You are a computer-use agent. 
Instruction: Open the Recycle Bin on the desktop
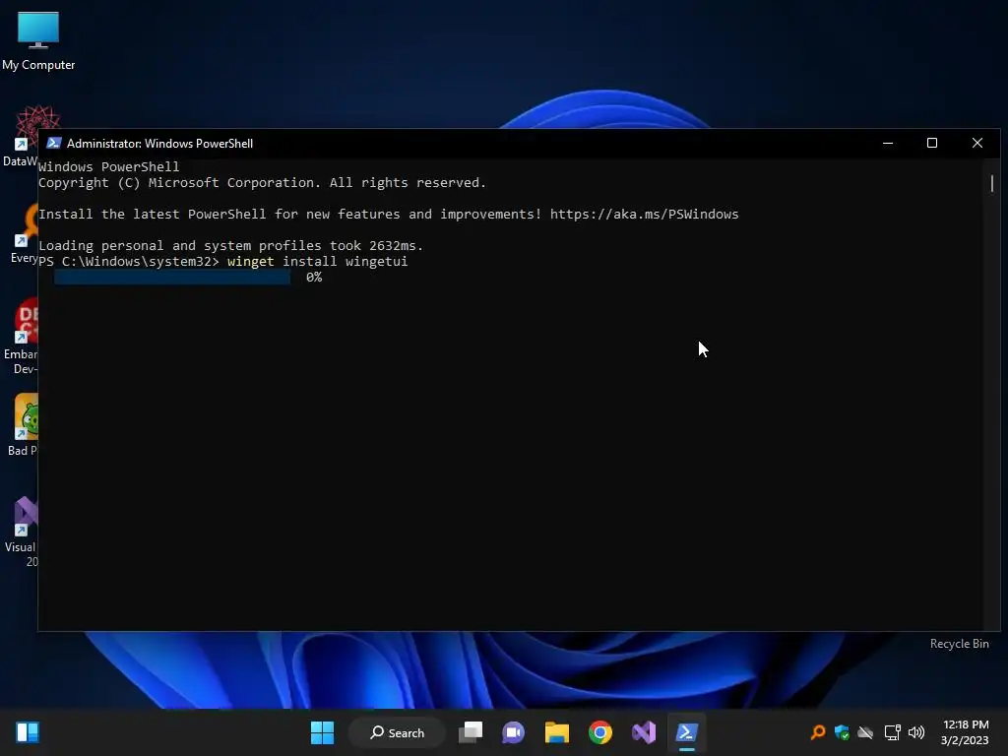[959, 644]
